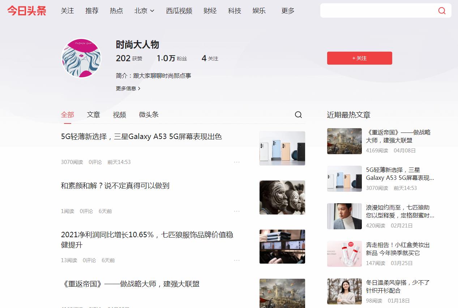The image size is (458, 308).
Task: Click the 重返帝国 battle thumbnail in main feed
Action: 282,293
